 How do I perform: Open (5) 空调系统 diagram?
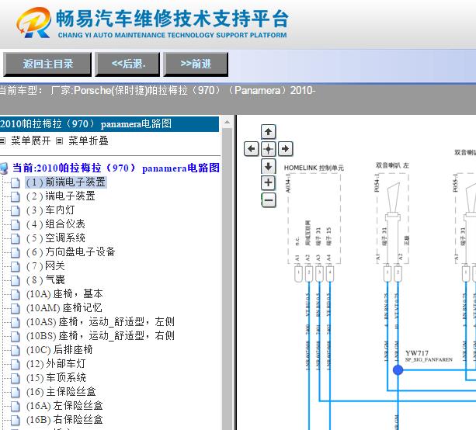pos(56,238)
